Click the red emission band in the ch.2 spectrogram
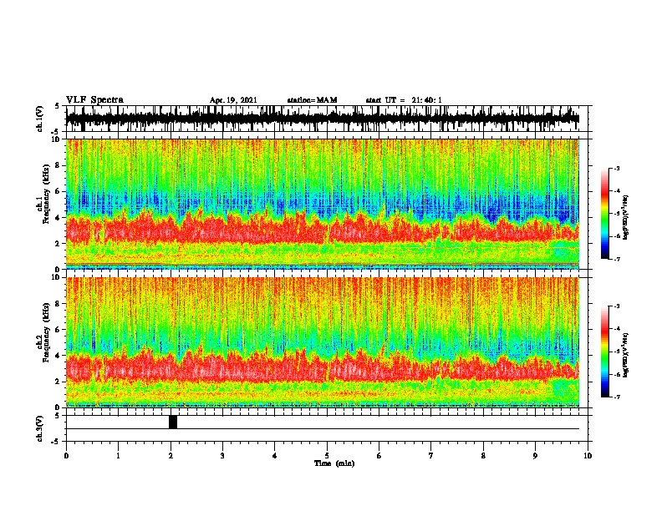662x511 pixels. pos(322,367)
